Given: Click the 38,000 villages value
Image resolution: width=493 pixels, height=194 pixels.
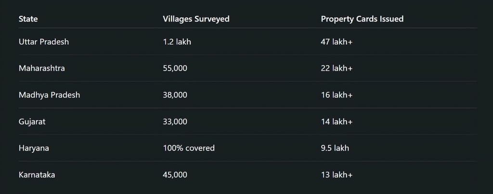Looking at the screenshot, I should [175, 95].
